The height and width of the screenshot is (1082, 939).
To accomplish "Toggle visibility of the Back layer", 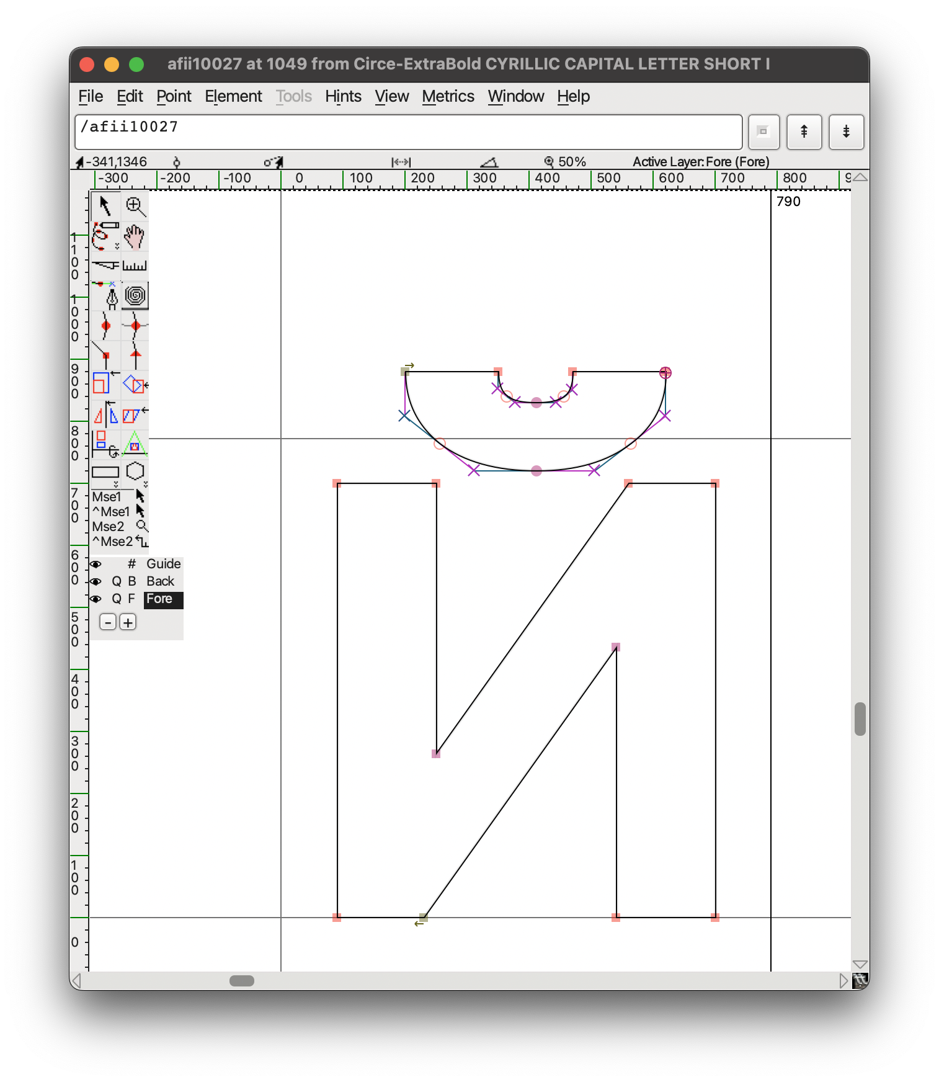I will point(96,582).
